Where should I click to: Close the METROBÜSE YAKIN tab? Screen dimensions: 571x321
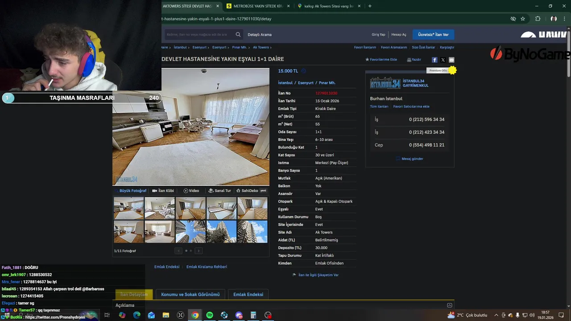pyautogui.click(x=289, y=6)
